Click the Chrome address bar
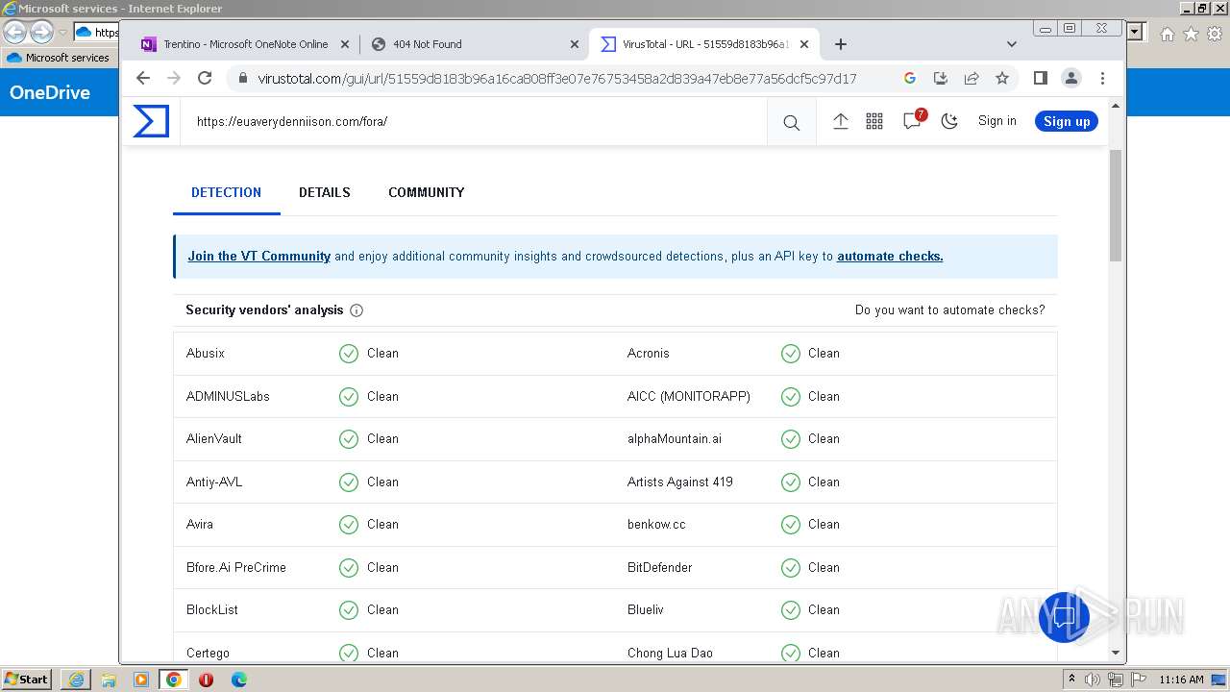1230x692 pixels. 557,79
